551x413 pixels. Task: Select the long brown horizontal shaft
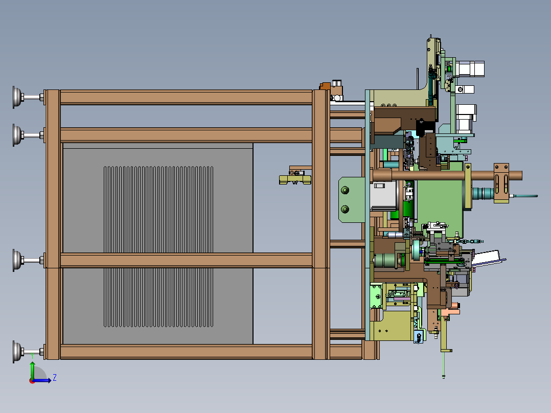click(x=446, y=175)
